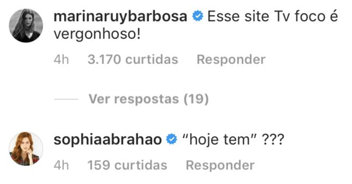Click the 4h timestamp under sophiaabrahao's comment
Screen dimensions: 352x184
[61, 166]
